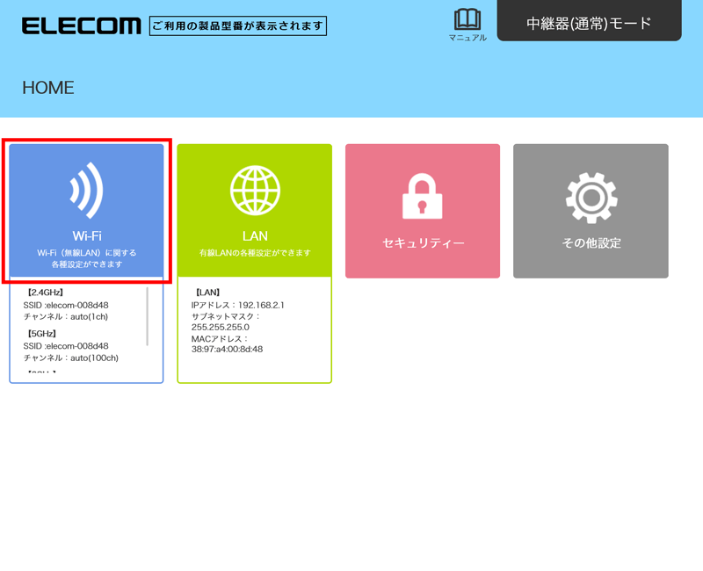This screenshot has height=571, width=703.
Task: Click the gear icon for other settings
Action: pyautogui.click(x=591, y=197)
